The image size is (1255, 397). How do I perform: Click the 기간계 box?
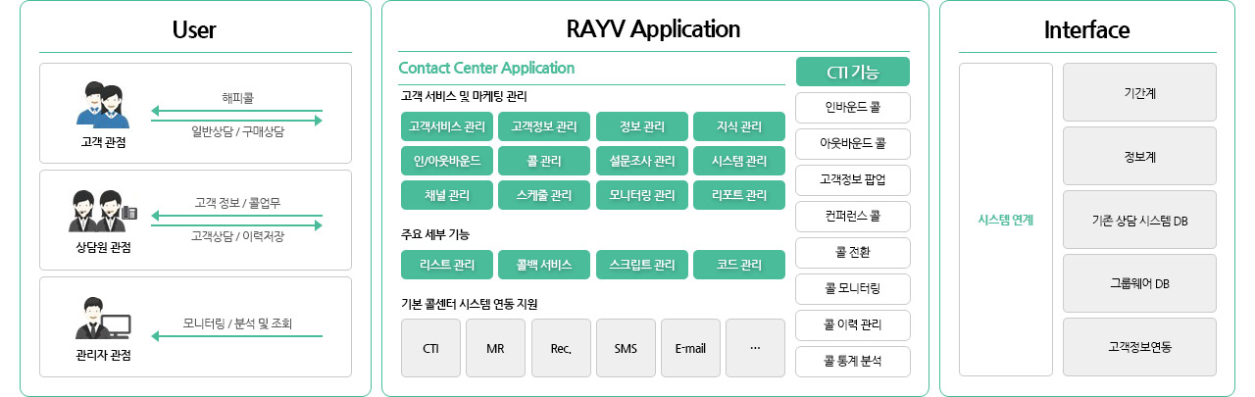coord(1140,92)
